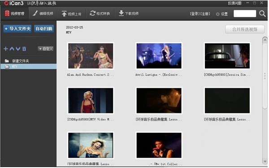
Task: Open the 视频上传 upload tool
Action: click(71, 14)
